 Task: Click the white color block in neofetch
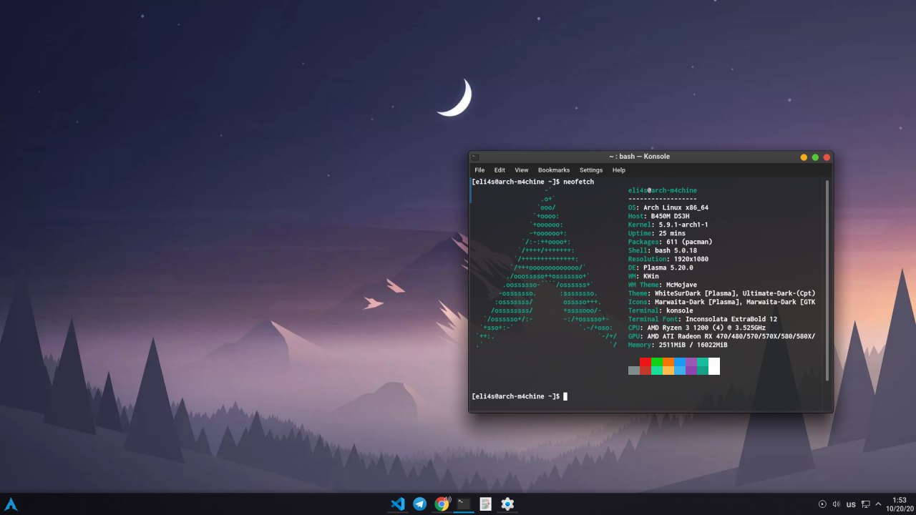(714, 366)
